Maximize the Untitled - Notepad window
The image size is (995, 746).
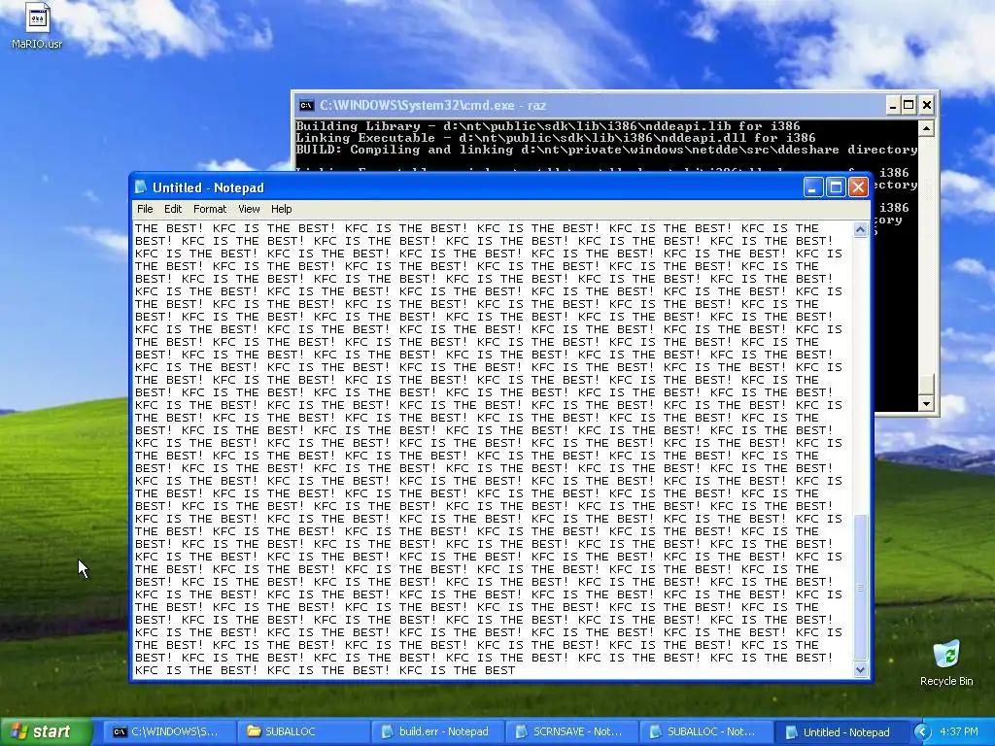click(x=836, y=187)
